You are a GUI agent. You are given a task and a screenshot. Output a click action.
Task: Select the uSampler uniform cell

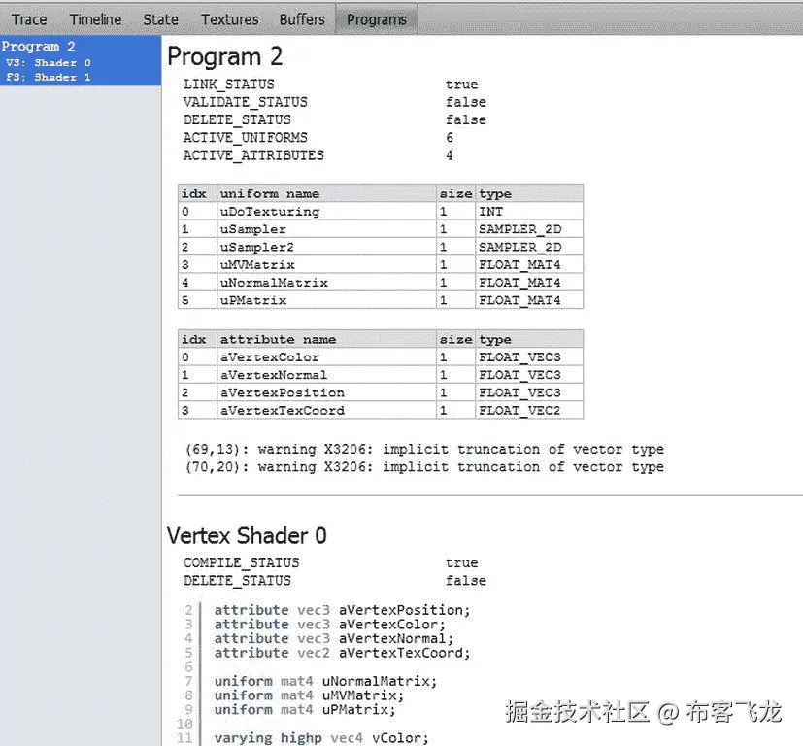click(x=326, y=229)
